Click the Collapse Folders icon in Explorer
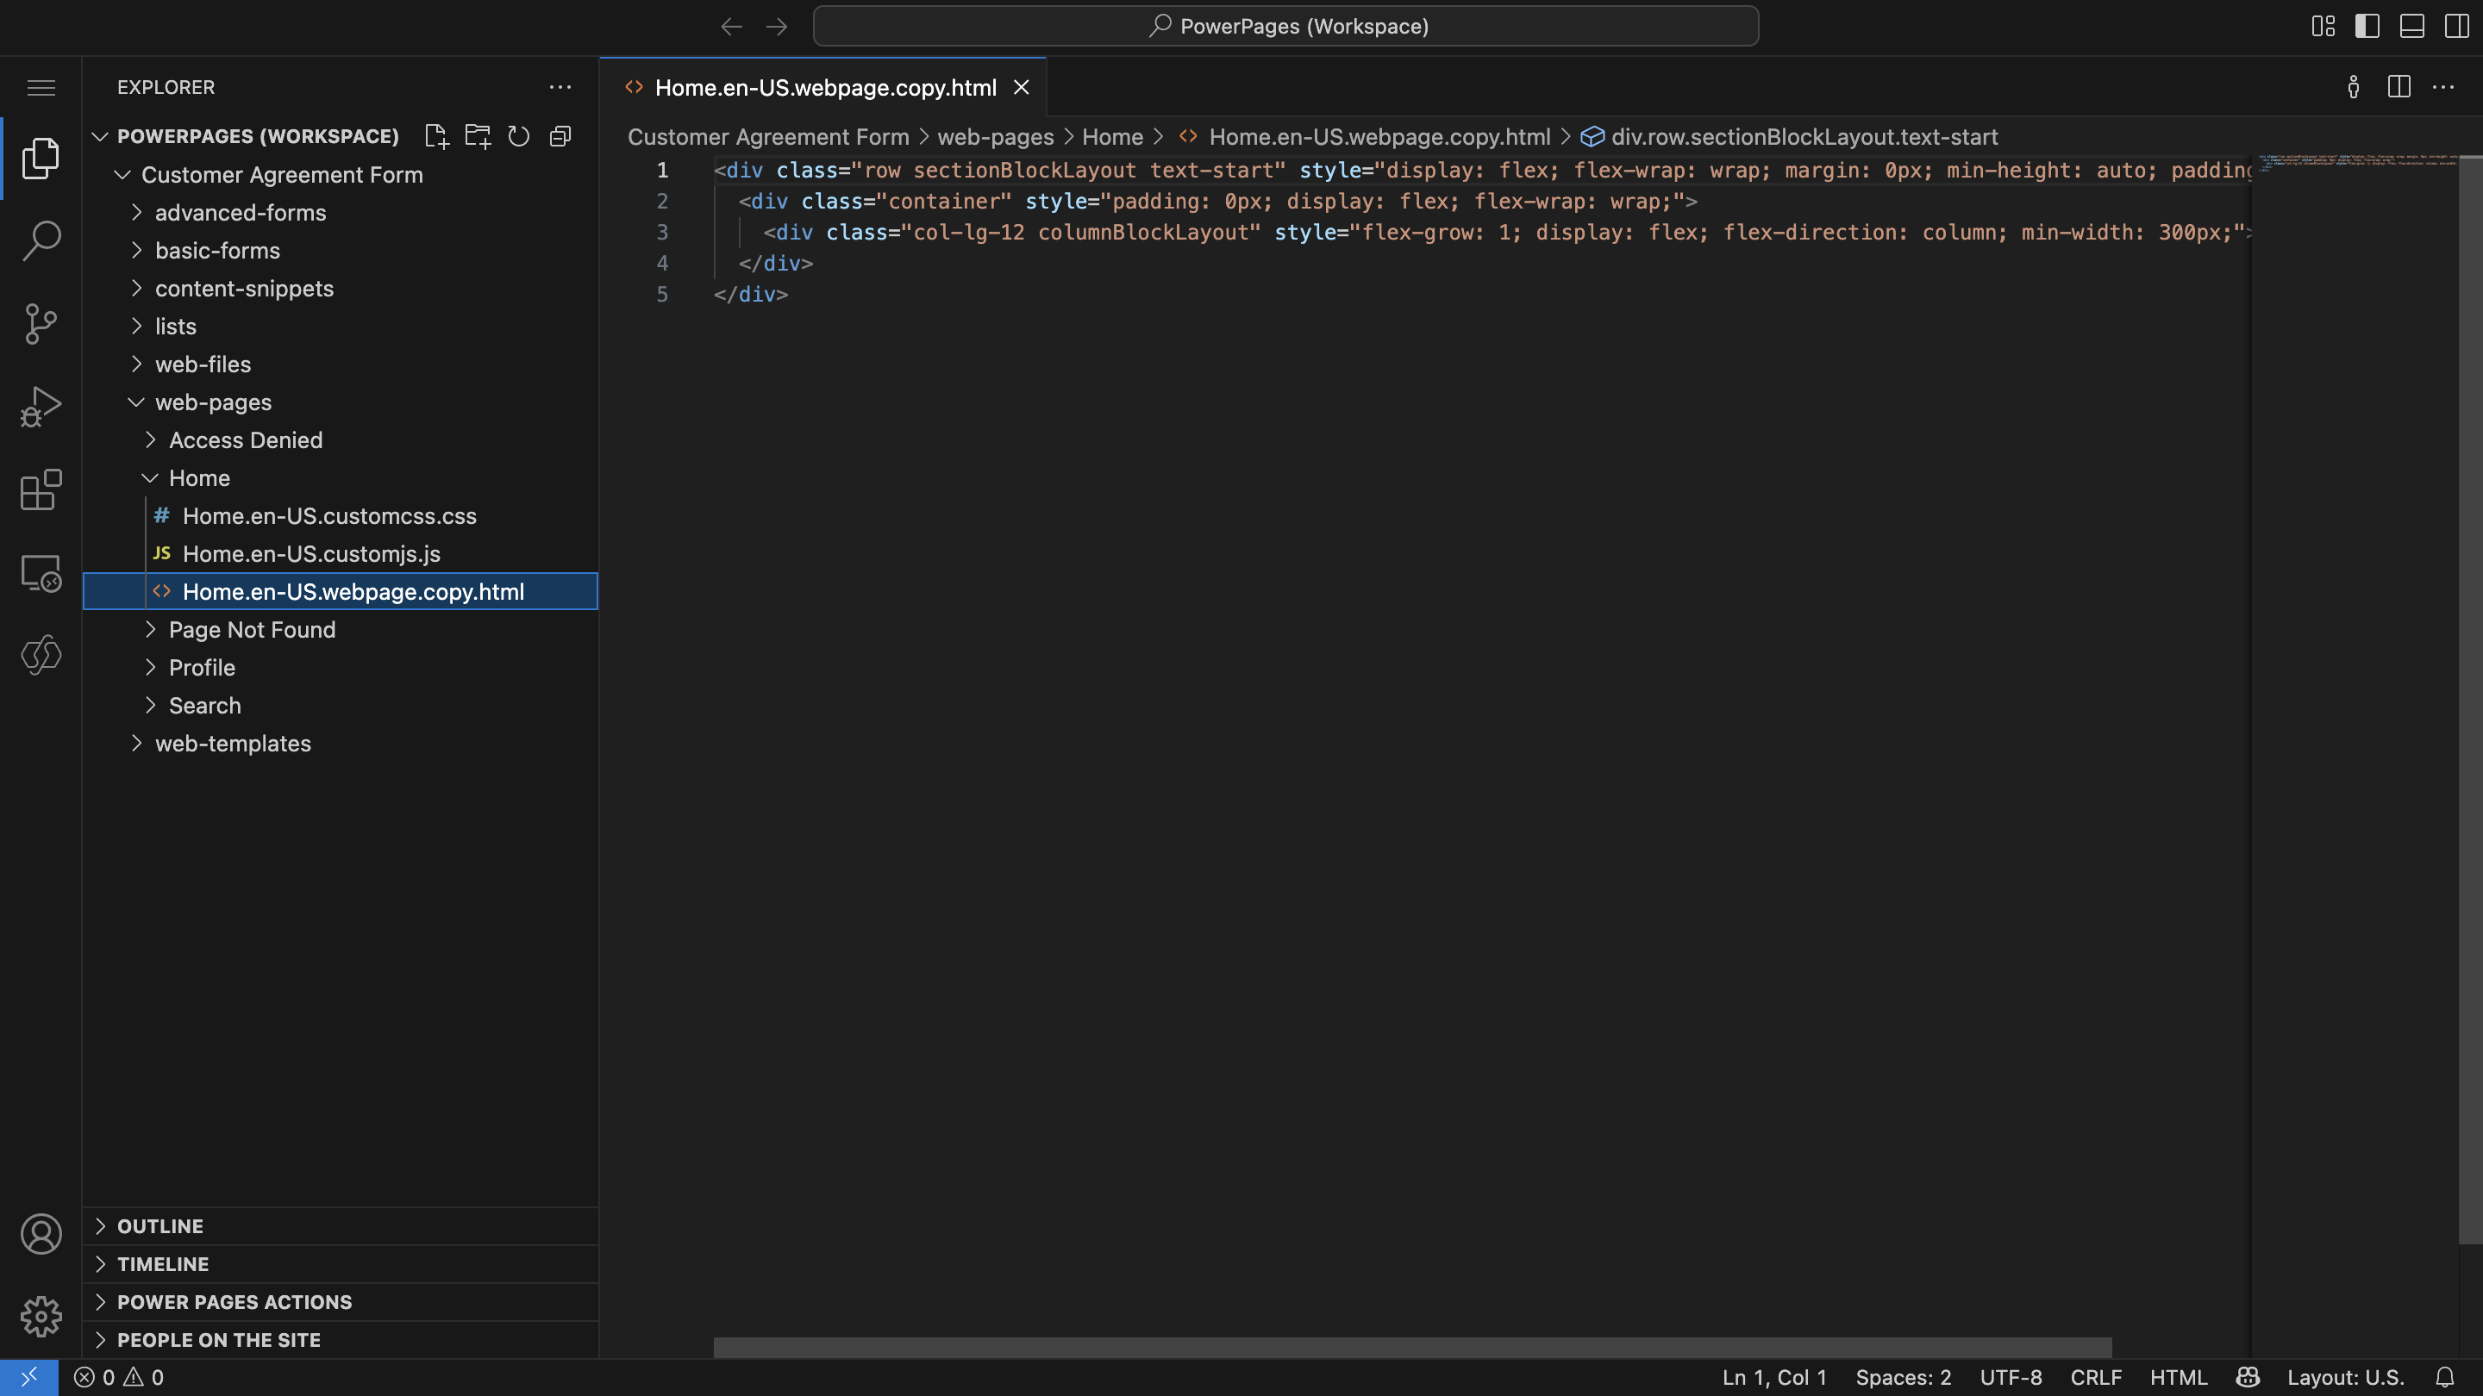The image size is (2483, 1396). pyautogui.click(x=560, y=136)
